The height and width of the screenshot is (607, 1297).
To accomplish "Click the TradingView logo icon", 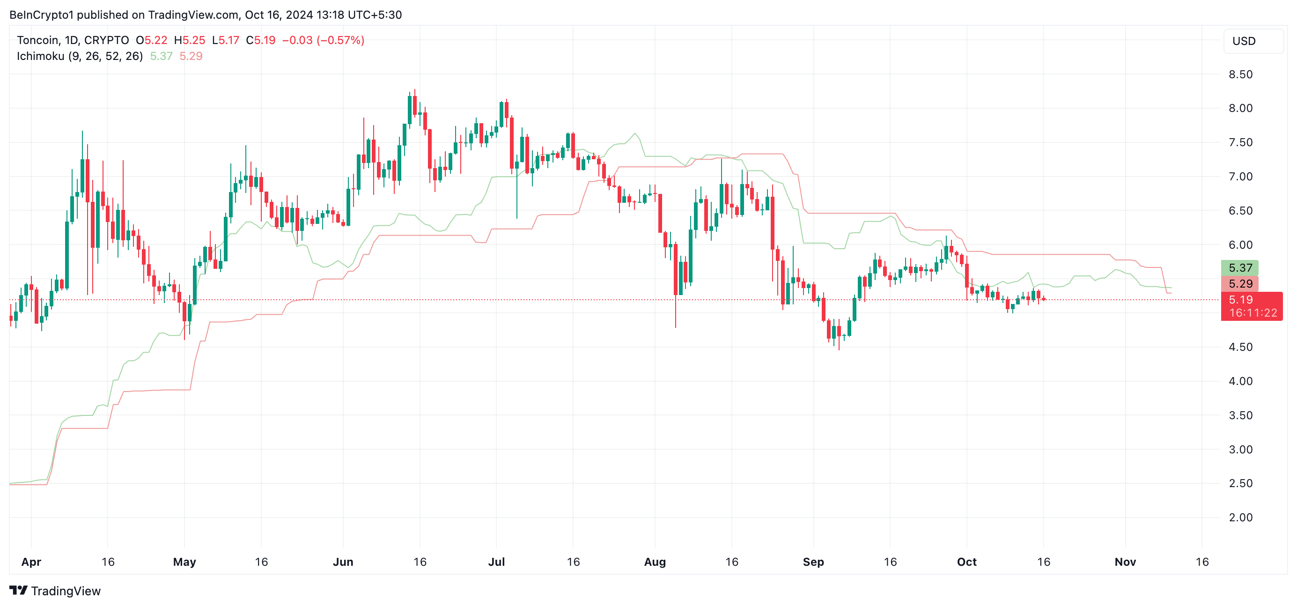I will 18,590.
